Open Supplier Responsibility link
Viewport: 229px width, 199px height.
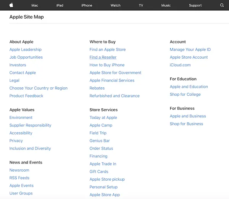pyautogui.click(x=31, y=125)
